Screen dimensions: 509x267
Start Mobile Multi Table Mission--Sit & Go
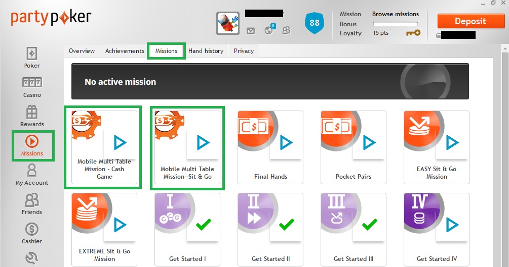pos(203,143)
